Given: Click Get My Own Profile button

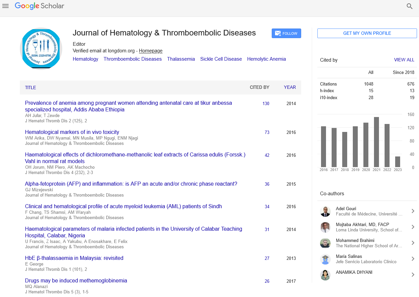Looking at the screenshot, I should click(367, 33).
